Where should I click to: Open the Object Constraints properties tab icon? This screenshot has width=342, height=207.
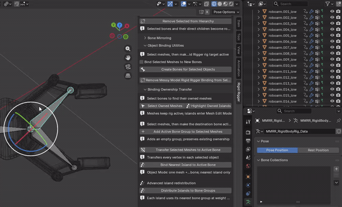click(248, 194)
